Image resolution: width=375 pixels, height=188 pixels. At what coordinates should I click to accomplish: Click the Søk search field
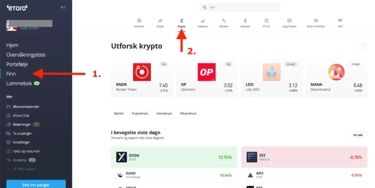point(240,7)
